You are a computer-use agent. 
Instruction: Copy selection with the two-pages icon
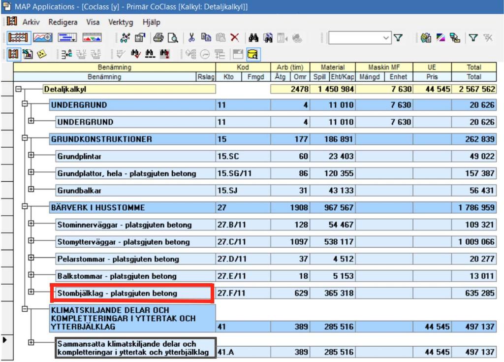point(206,37)
